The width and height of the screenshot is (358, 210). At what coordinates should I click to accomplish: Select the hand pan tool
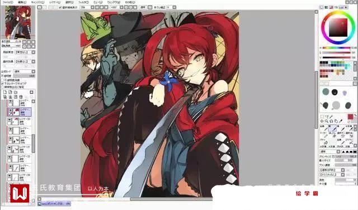point(336,121)
